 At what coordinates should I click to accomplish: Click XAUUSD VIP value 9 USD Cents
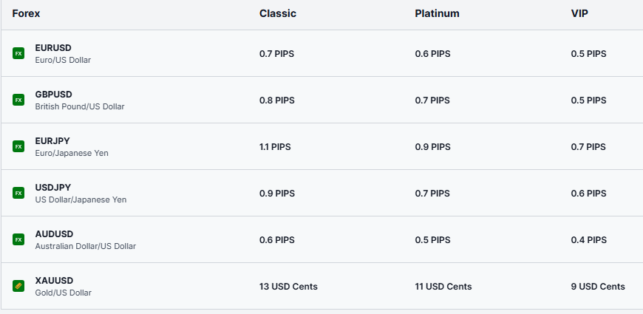click(x=598, y=287)
